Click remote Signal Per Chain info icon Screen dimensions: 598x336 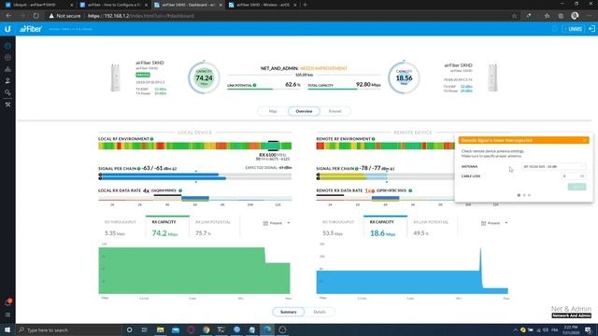click(357, 168)
